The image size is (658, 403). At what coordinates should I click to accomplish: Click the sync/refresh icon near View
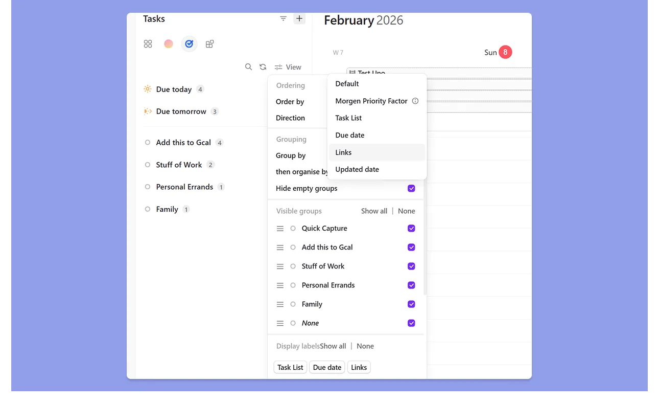point(263,66)
